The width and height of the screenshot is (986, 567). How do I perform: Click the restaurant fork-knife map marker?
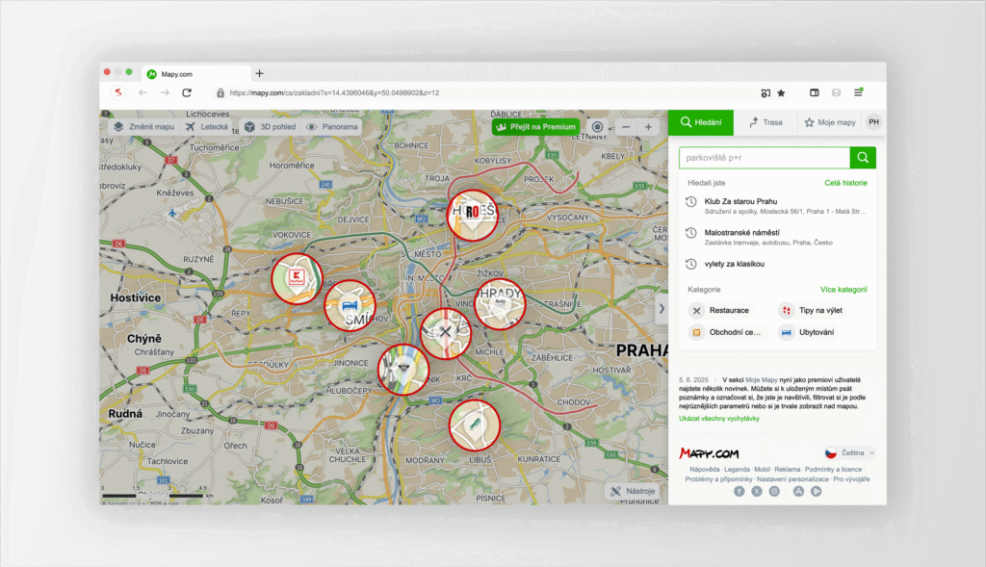coord(445,332)
